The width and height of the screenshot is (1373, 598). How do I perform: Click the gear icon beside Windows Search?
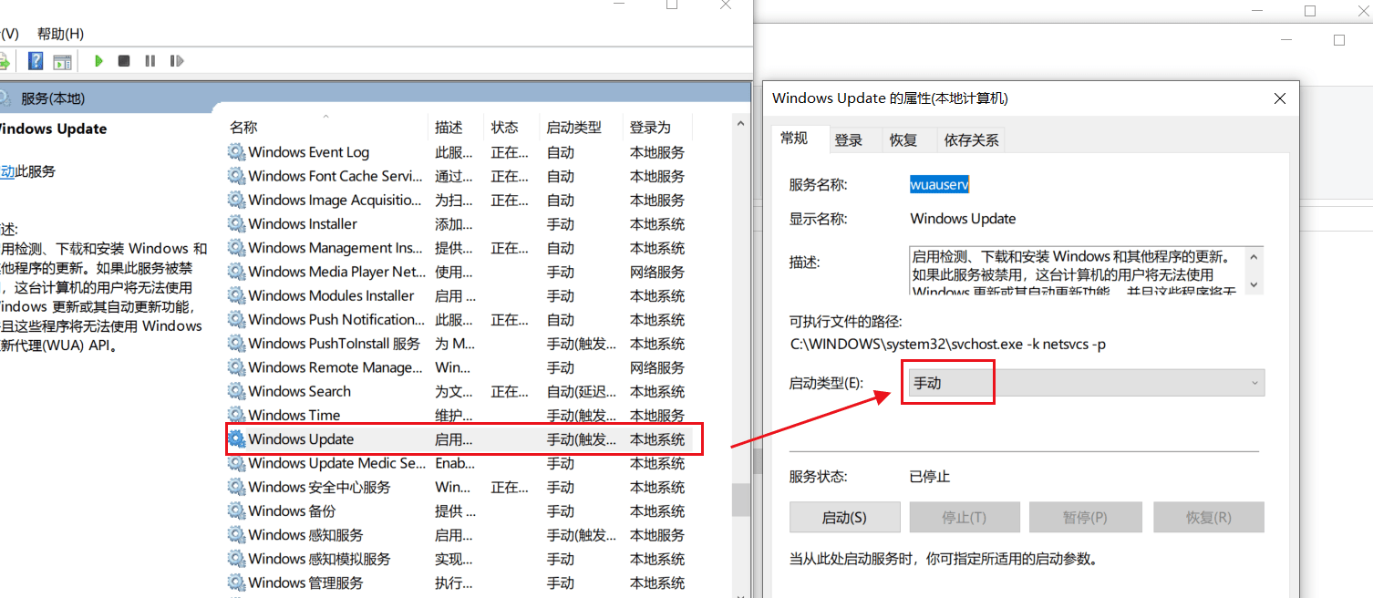click(236, 391)
